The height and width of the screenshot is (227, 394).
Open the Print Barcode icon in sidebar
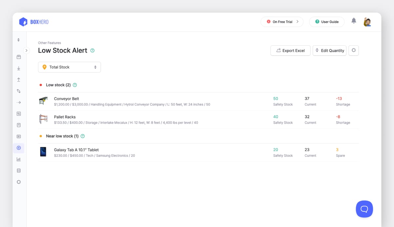(x=19, y=137)
